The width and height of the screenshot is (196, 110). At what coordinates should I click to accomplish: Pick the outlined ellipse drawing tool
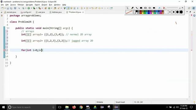click(x=150, y=8)
